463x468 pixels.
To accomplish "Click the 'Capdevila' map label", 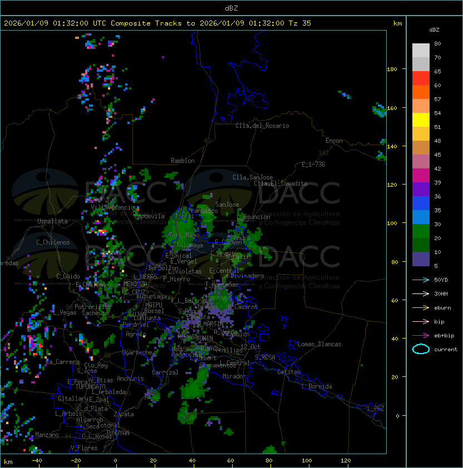I will (x=149, y=216).
